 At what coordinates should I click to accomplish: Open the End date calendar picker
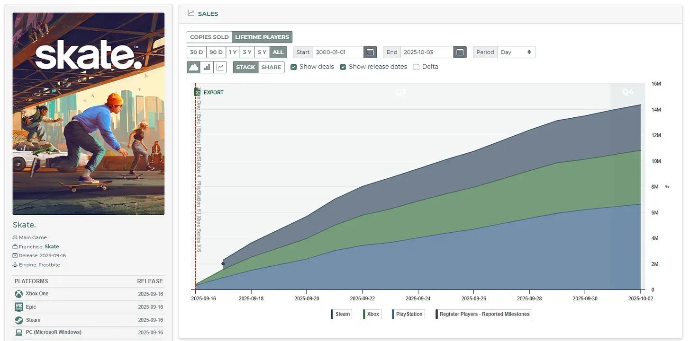[460, 52]
